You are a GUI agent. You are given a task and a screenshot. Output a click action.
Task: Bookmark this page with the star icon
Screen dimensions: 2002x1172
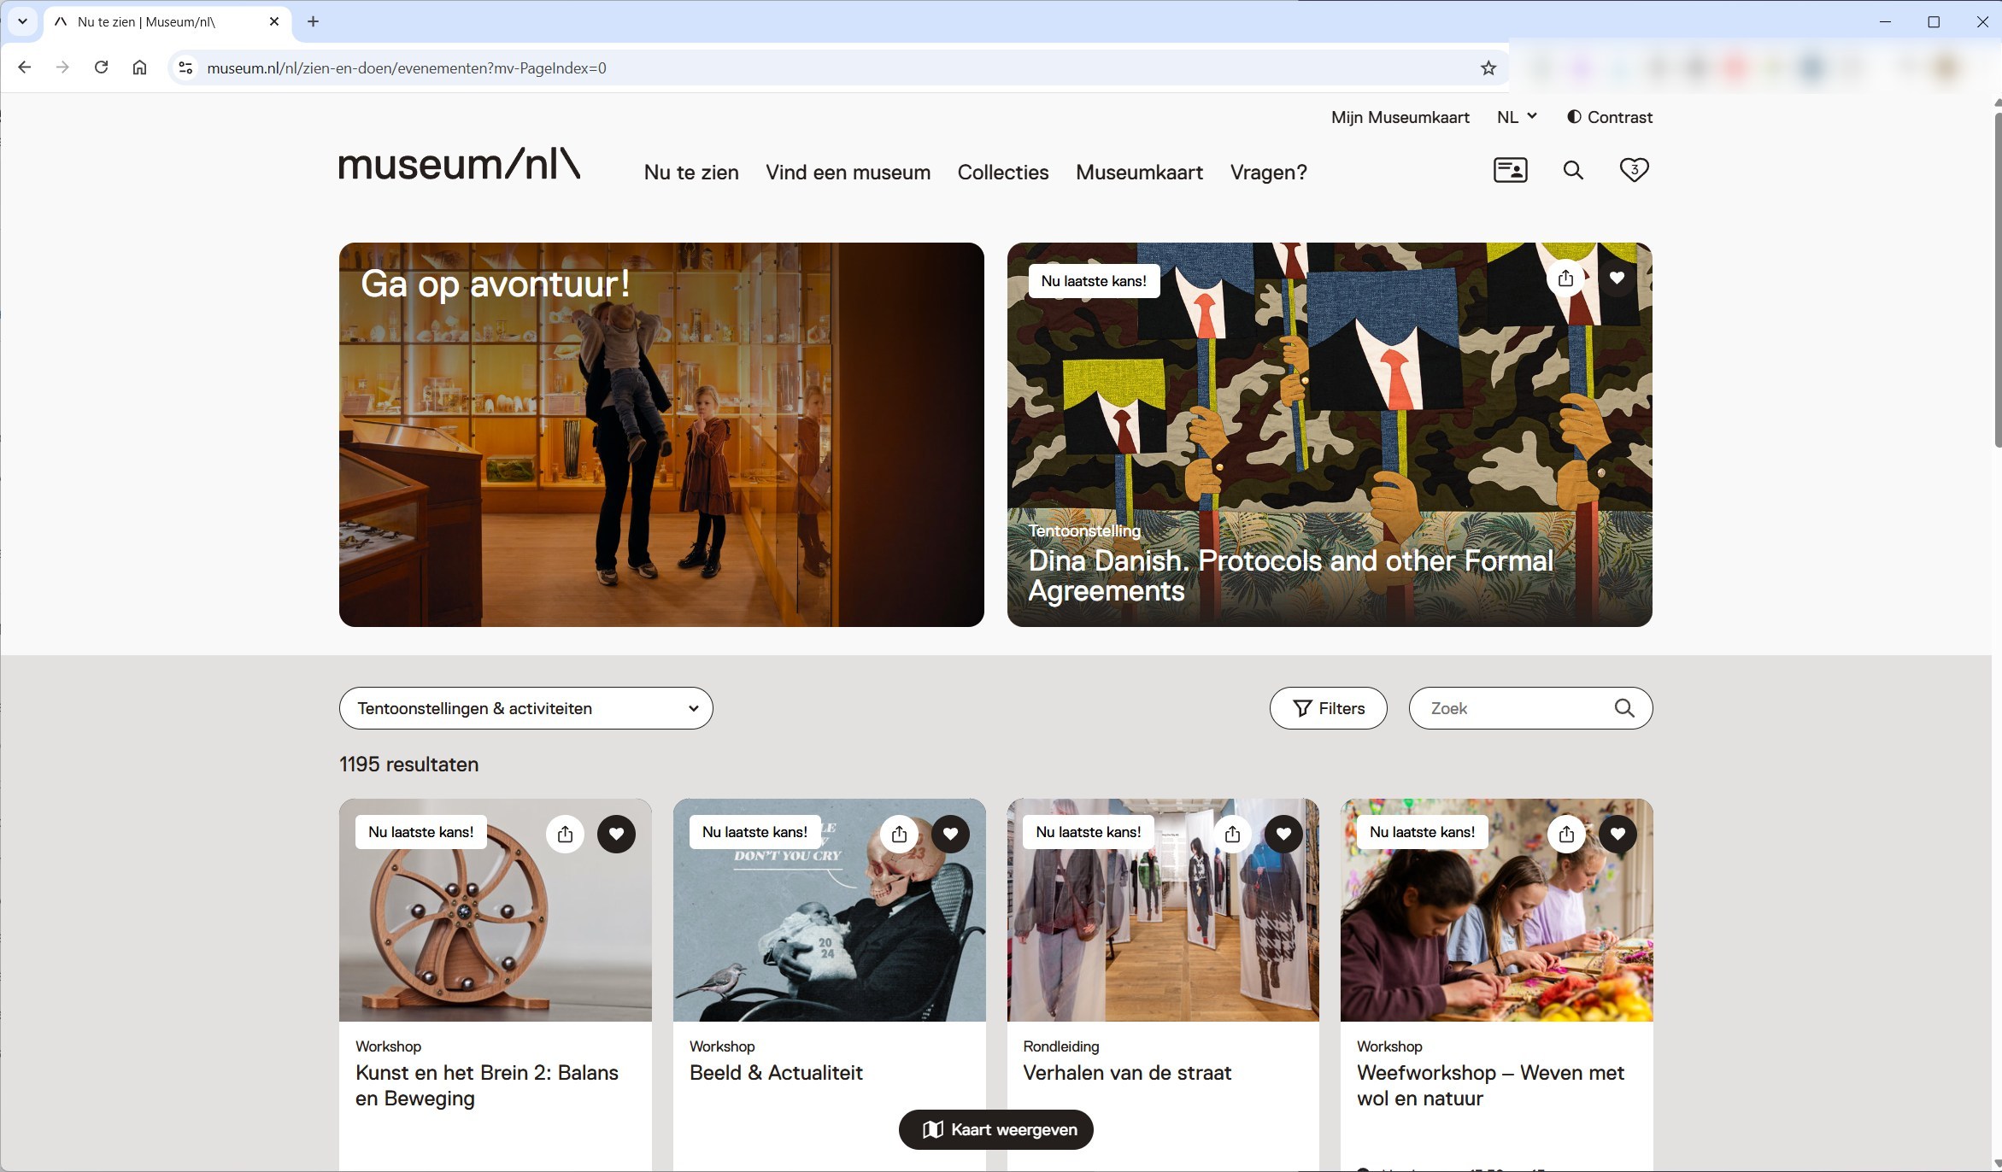pos(1488,67)
